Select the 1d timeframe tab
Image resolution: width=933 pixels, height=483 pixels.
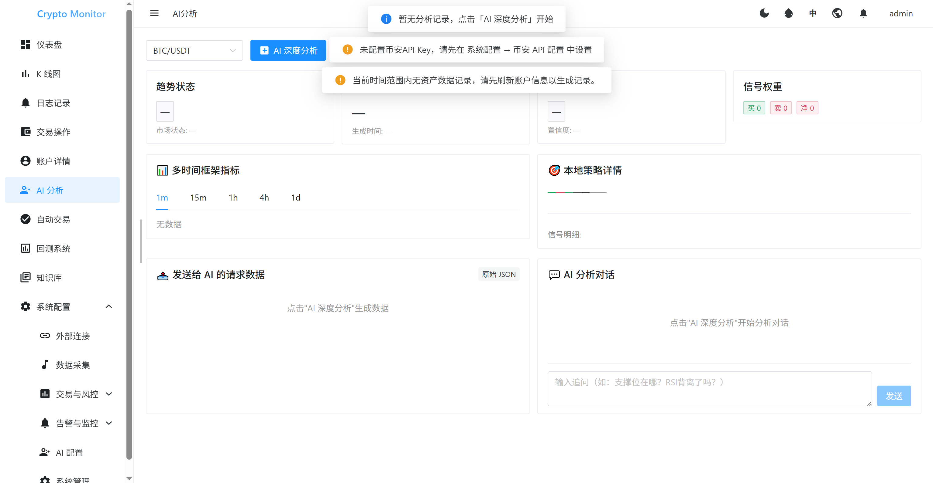[296, 198]
